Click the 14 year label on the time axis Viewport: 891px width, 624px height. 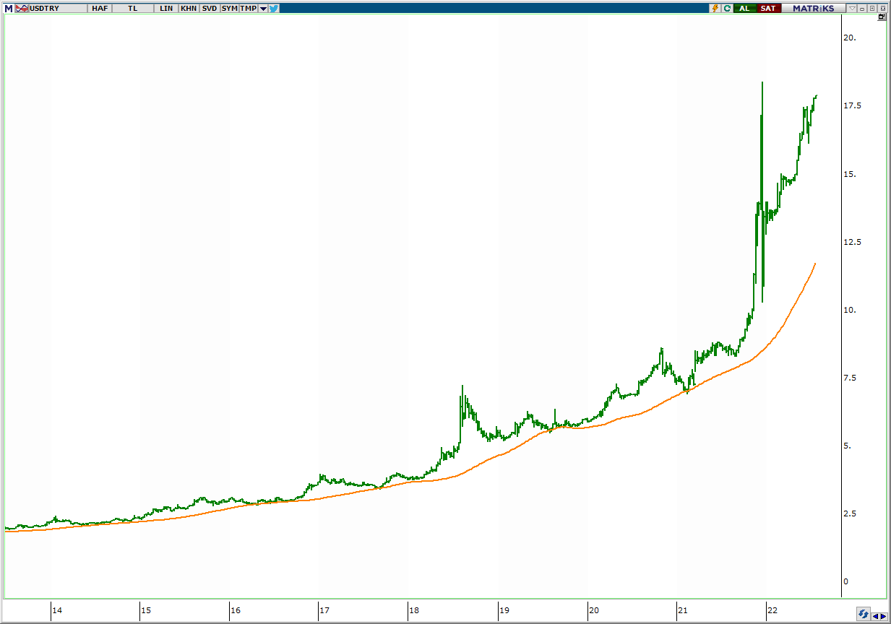point(57,610)
